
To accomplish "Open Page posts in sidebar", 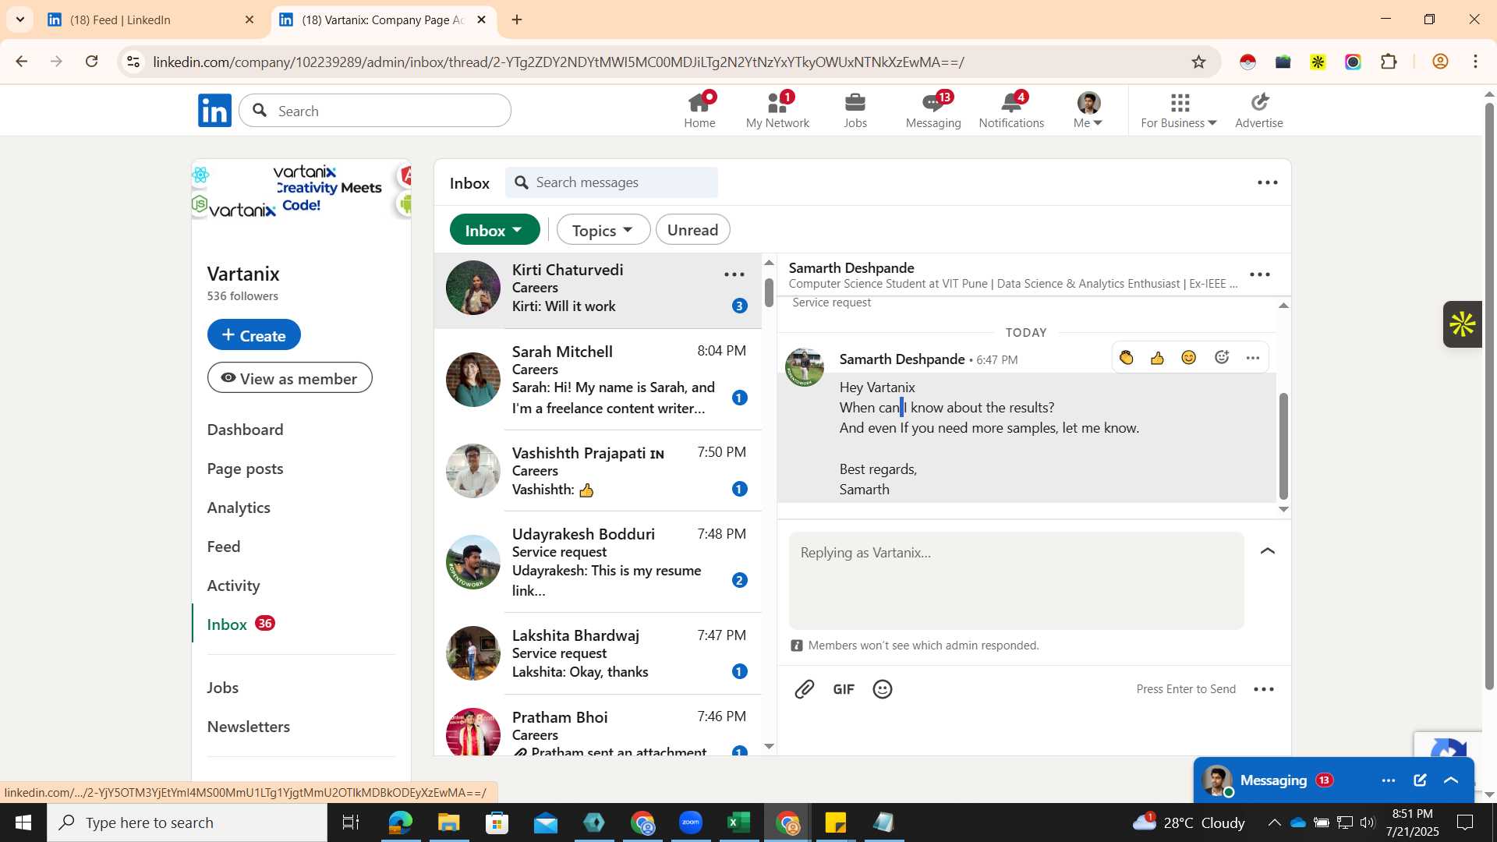I will point(245,469).
